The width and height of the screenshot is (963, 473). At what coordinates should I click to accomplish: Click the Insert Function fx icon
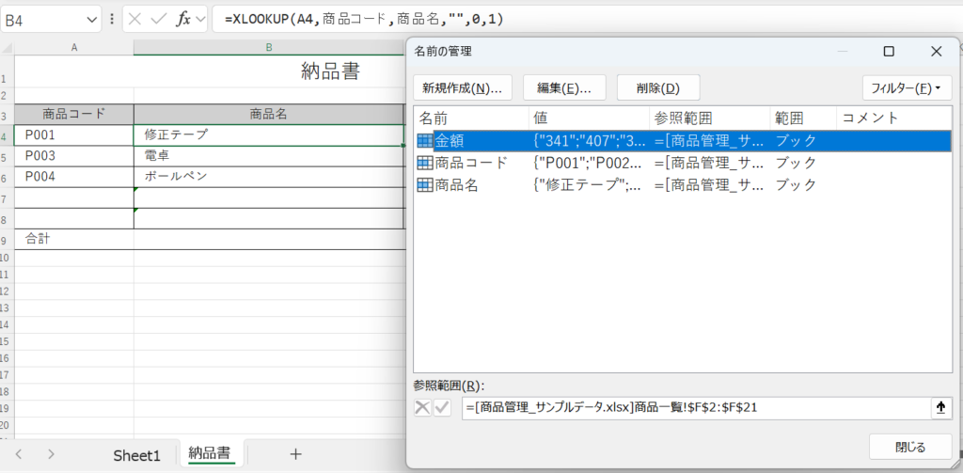pyautogui.click(x=183, y=19)
